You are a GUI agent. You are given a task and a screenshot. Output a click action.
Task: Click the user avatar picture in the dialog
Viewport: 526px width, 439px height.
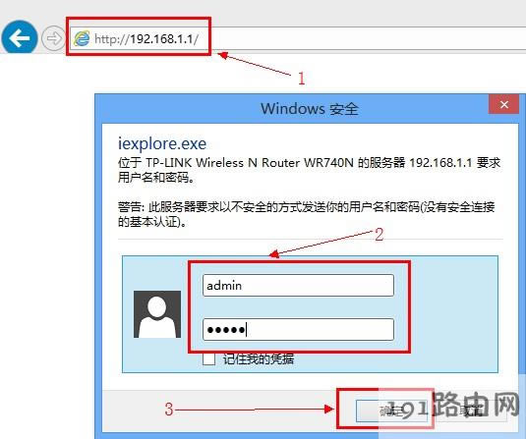157,314
